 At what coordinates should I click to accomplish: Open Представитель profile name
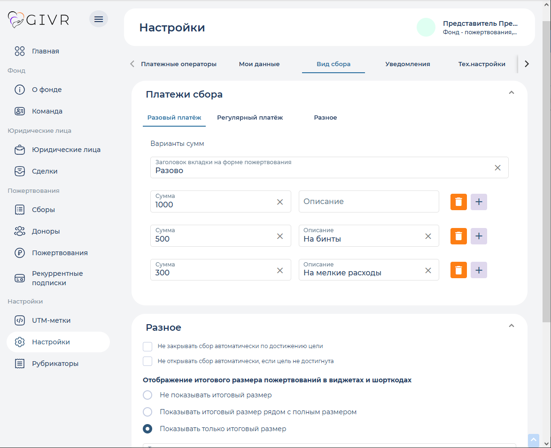tap(480, 23)
